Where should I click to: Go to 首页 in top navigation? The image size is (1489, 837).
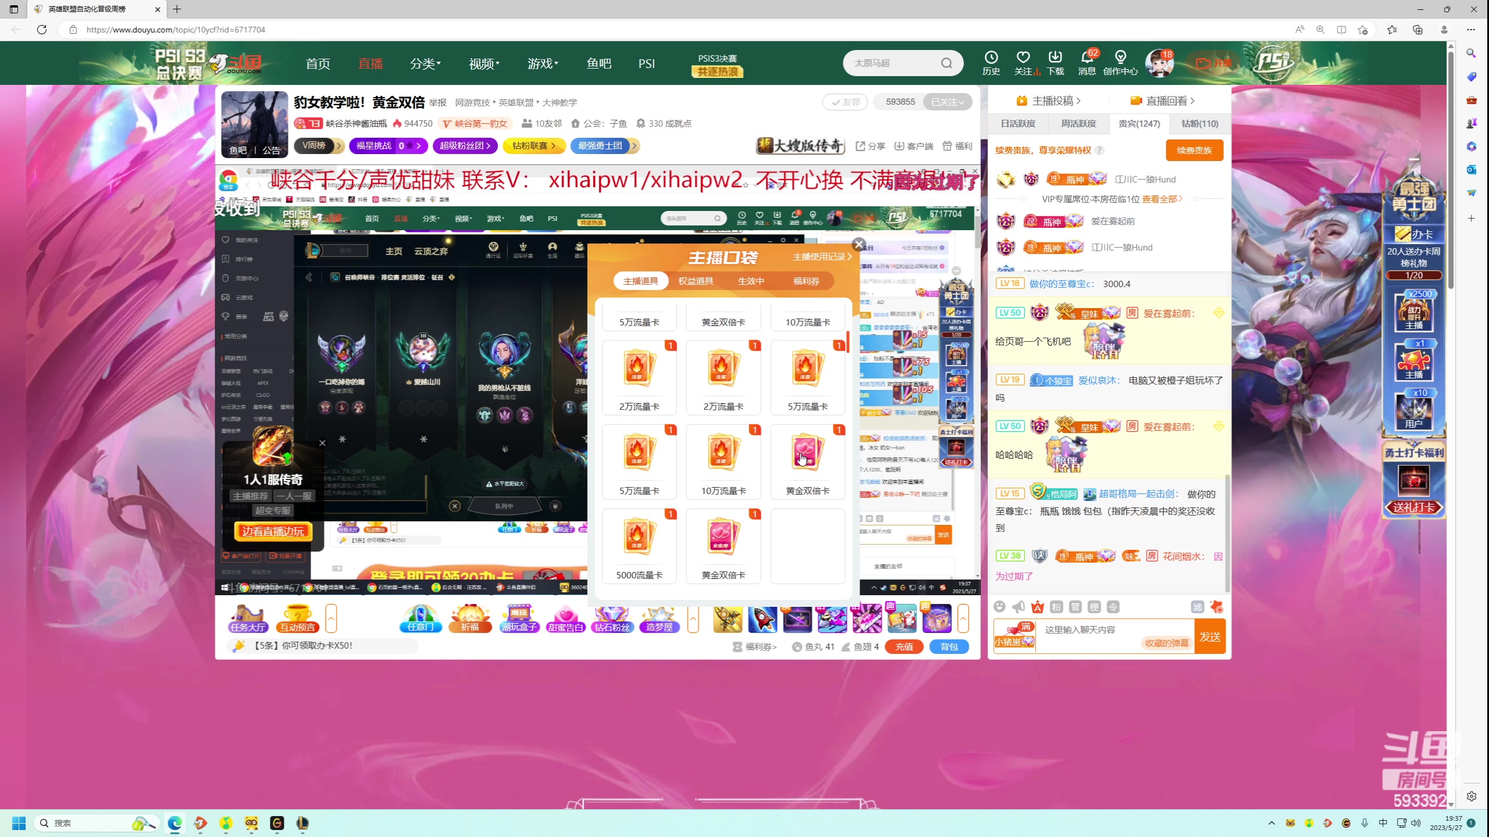click(x=318, y=63)
